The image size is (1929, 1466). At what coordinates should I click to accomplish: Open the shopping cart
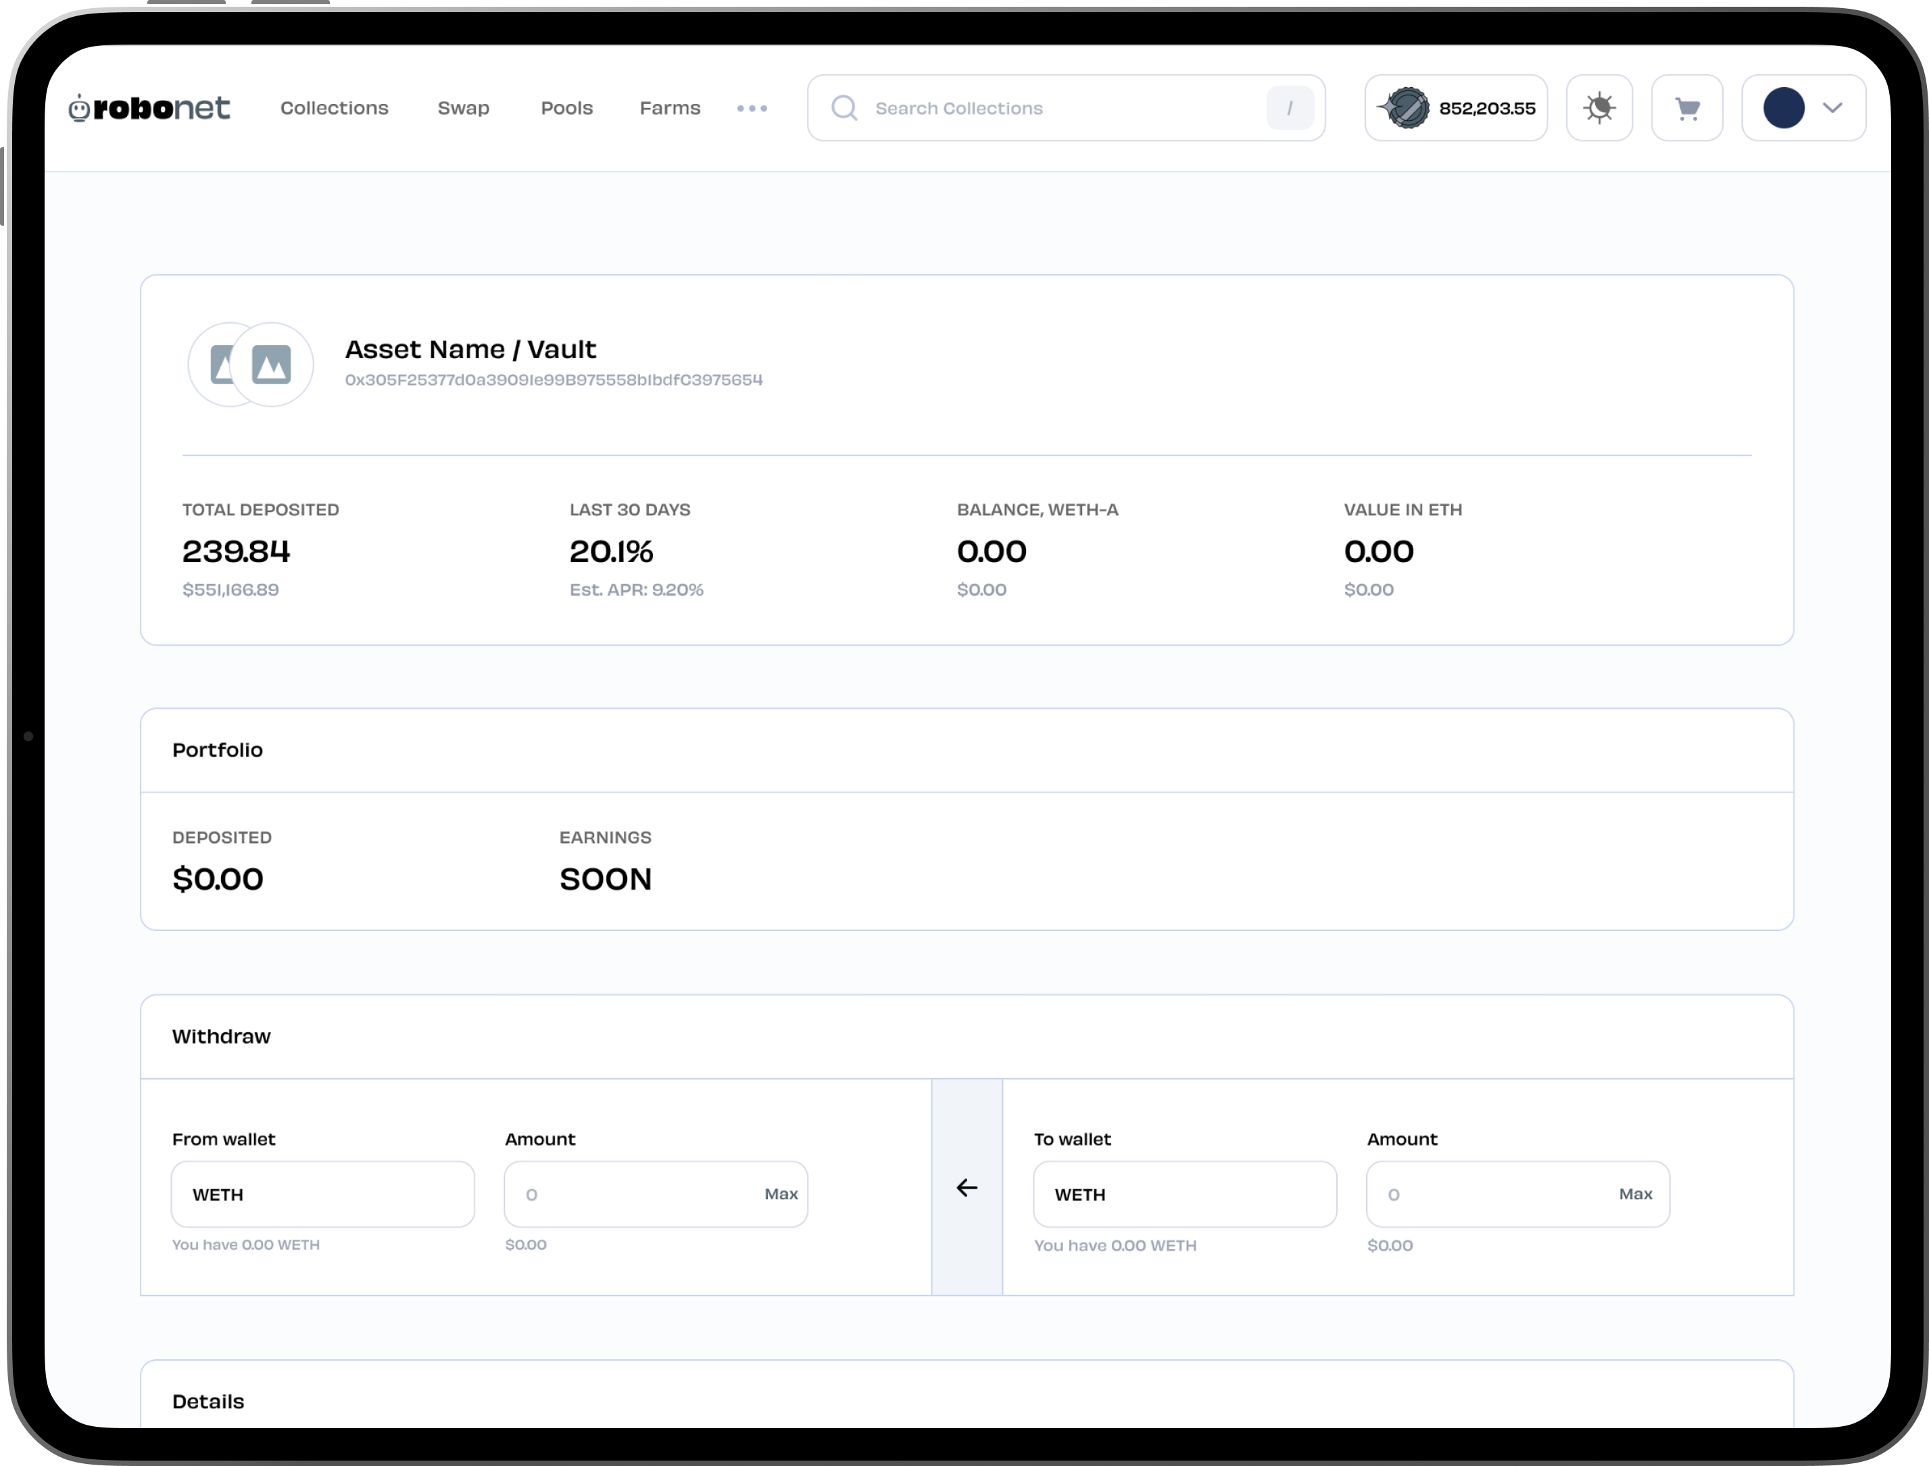click(1686, 108)
